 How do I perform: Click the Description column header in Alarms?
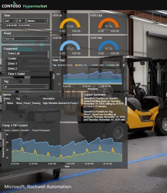point(49,99)
